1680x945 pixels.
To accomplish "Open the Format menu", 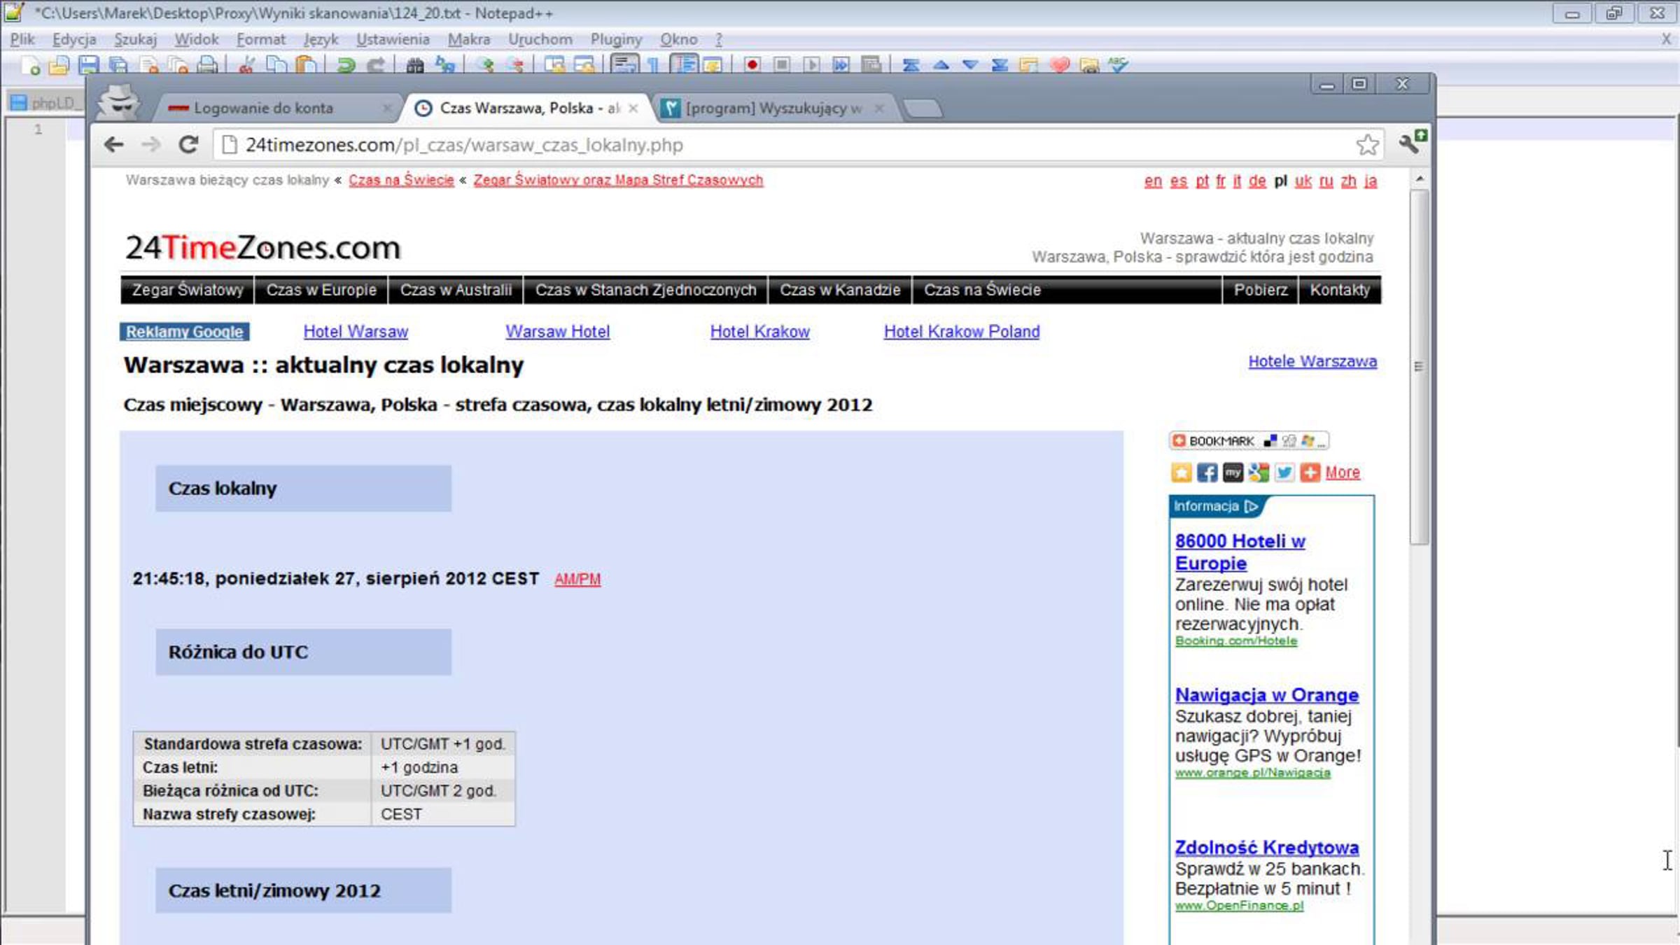I will coord(261,39).
